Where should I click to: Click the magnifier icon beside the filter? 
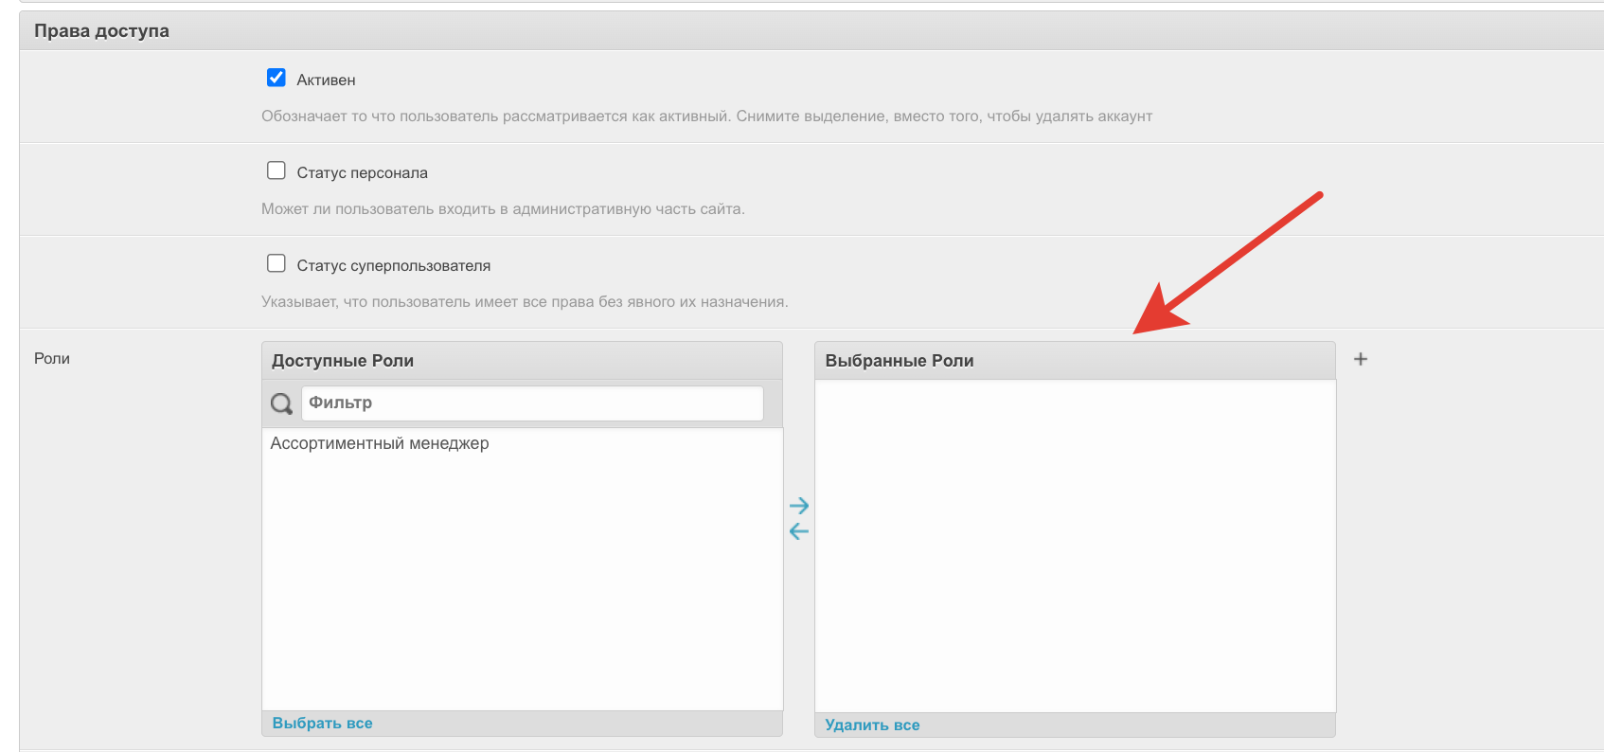coord(281,403)
